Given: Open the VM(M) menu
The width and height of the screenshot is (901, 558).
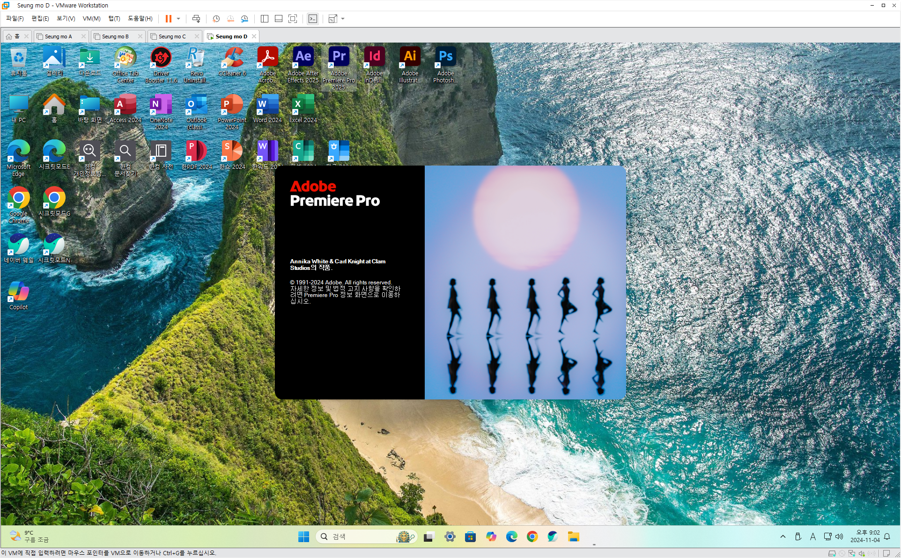Looking at the screenshot, I should [91, 19].
